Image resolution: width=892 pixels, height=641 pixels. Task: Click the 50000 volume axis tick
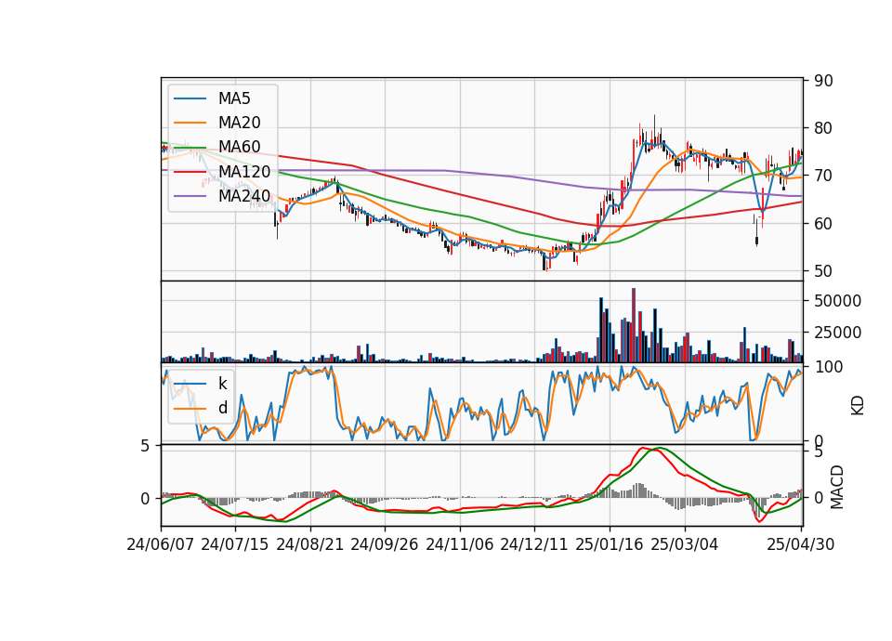coord(837,301)
